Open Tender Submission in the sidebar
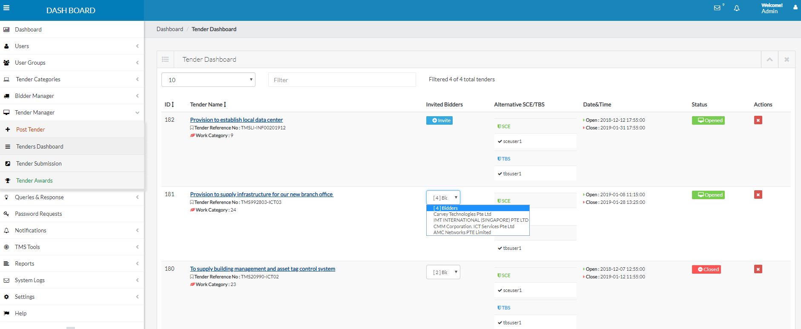 click(39, 163)
